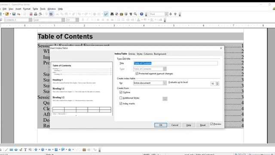Select the speech bubble Callouts shapes tool
Screen dimensions: 275x155
tap(63, 150)
